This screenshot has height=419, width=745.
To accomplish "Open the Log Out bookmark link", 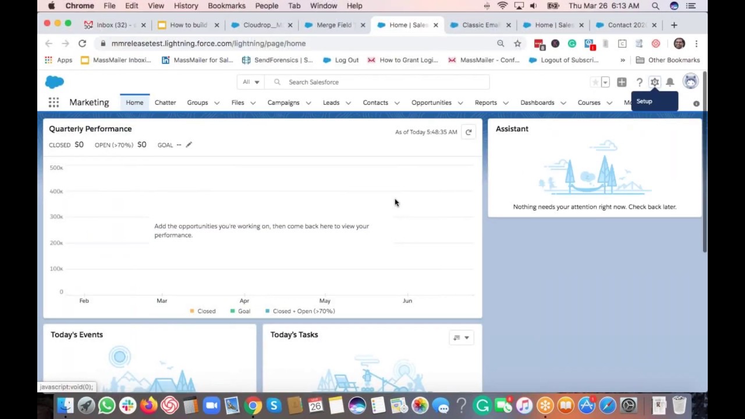I will pyautogui.click(x=341, y=60).
